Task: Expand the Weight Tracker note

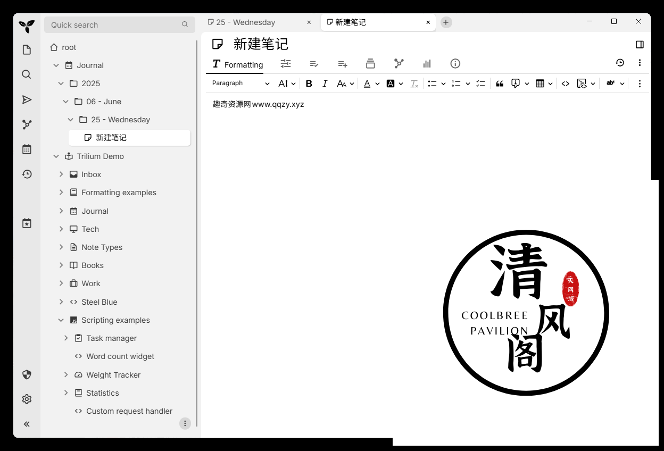Action: point(66,375)
